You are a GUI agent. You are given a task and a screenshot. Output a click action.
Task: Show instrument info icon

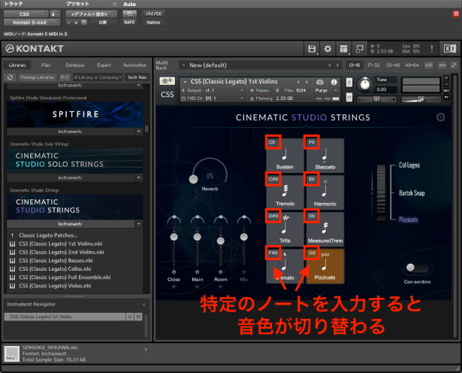click(334, 82)
